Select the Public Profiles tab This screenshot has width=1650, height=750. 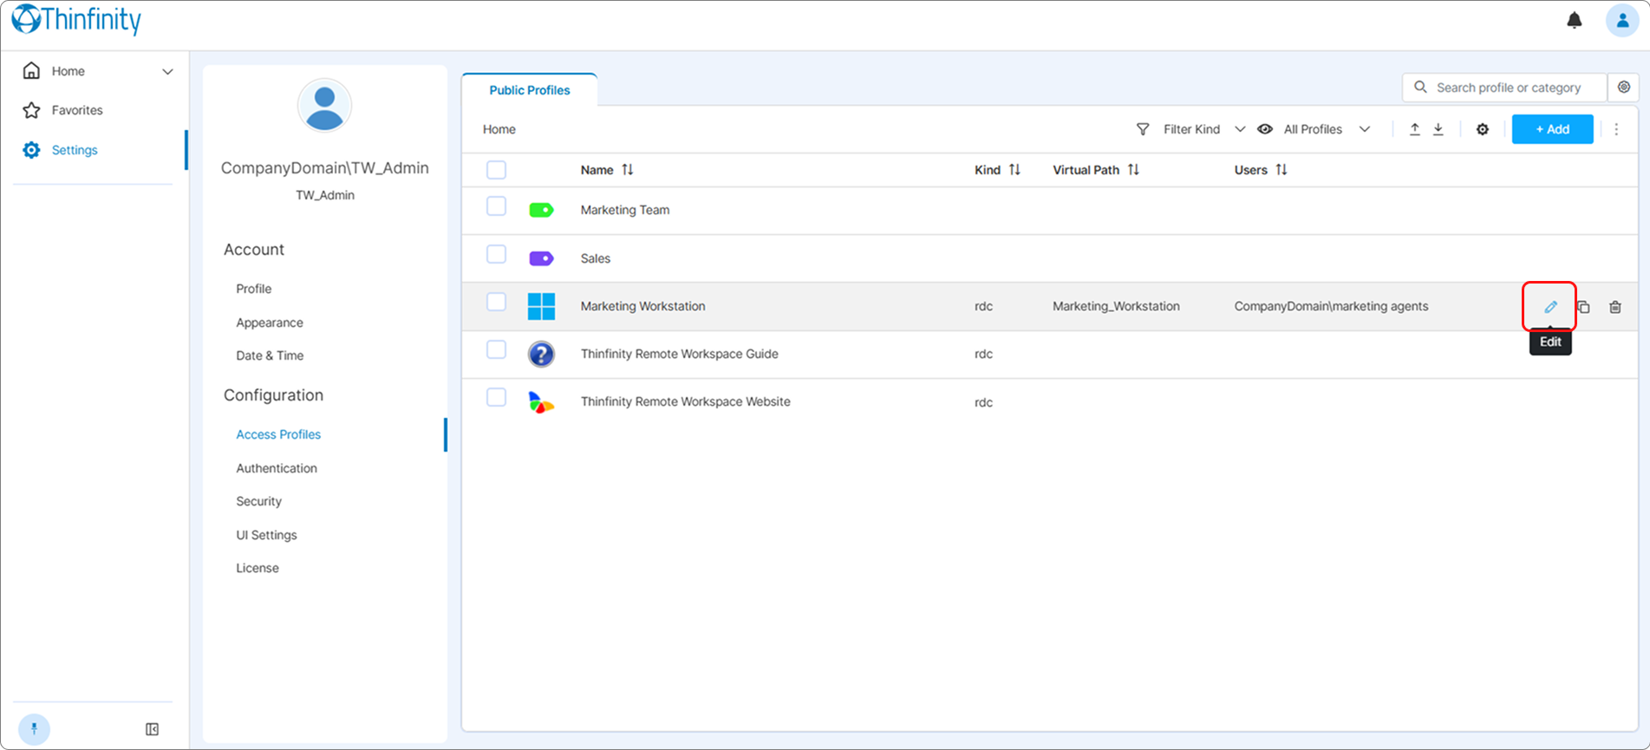(x=529, y=90)
